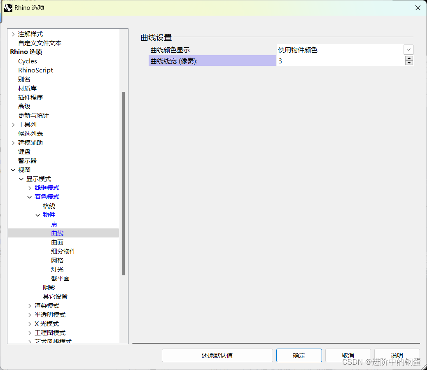Collapse the 着色模式 tree node

30,197
